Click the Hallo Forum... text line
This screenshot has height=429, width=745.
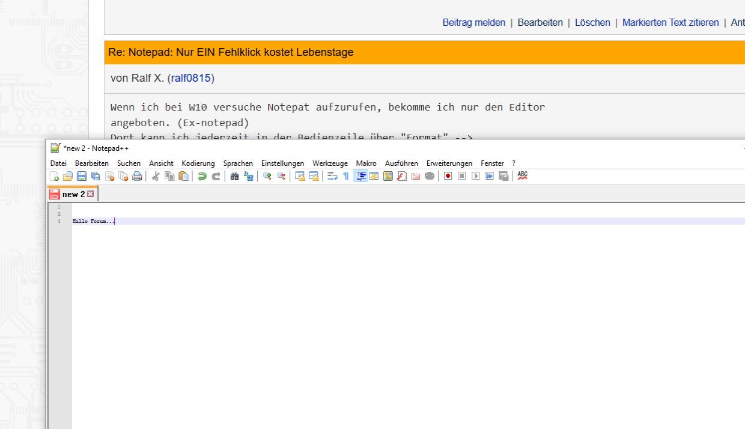pos(93,221)
